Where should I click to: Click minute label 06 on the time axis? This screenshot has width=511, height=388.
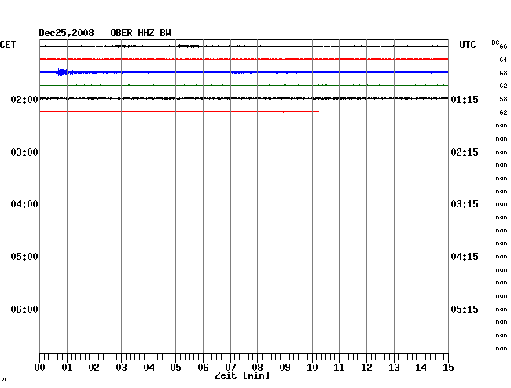pos(203,368)
